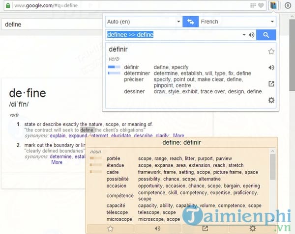Click 'portée' in the noun list

click(114, 158)
